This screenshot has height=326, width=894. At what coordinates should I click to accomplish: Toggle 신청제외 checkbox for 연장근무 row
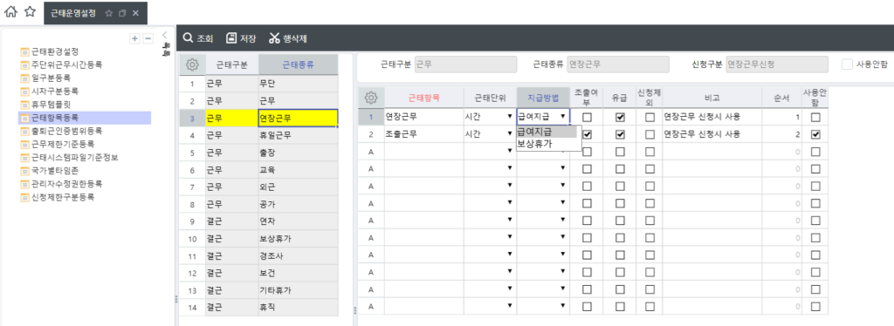point(650,117)
